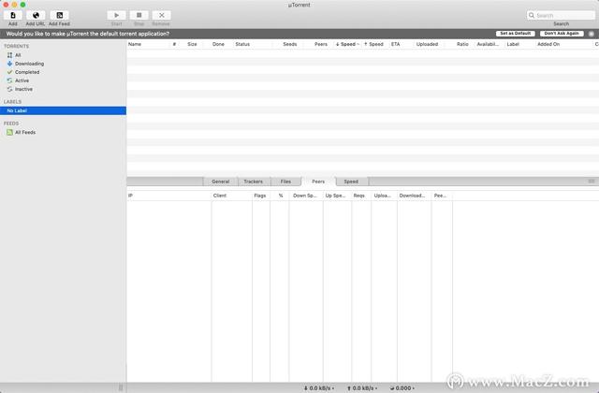Click the magnifier icon in Search
599x393 pixels.
coord(532,15)
